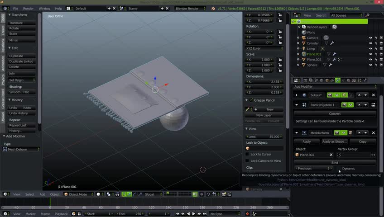This screenshot has width=384, height=217.
Task: Click the Convert button
Action: (335, 113)
